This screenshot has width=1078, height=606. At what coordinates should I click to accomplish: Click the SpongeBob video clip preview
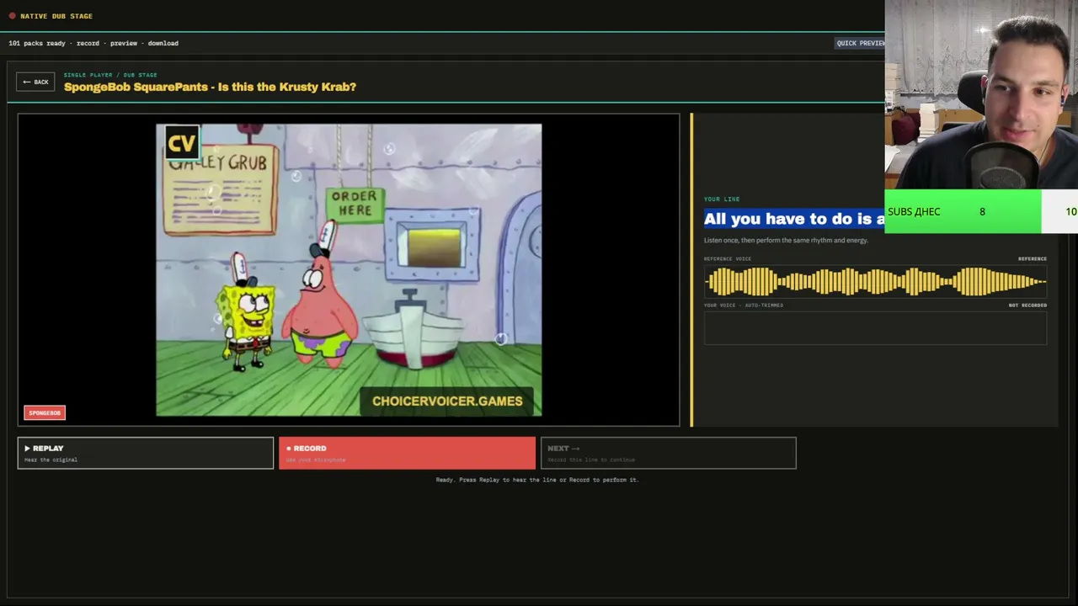pyautogui.click(x=349, y=270)
